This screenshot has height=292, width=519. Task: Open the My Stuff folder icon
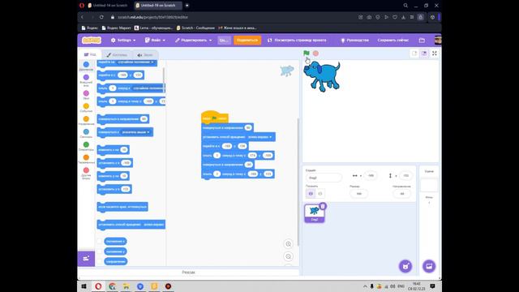click(x=422, y=41)
